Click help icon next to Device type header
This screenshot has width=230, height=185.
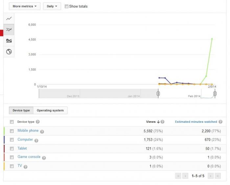click(38, 122)
